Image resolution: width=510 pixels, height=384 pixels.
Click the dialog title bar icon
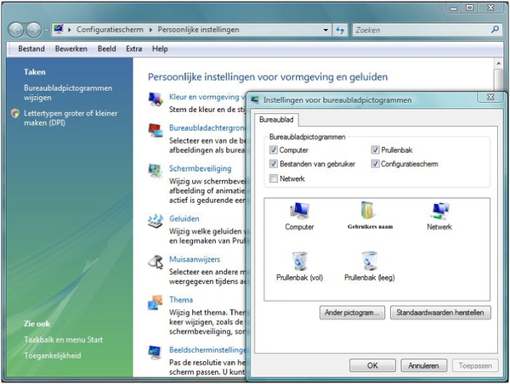[255, 99]
